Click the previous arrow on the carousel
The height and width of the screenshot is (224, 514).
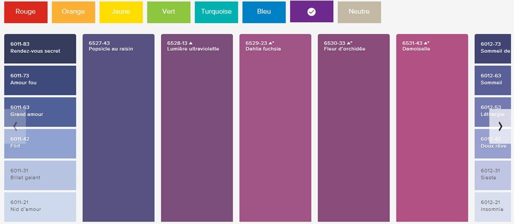click(15, 126)
